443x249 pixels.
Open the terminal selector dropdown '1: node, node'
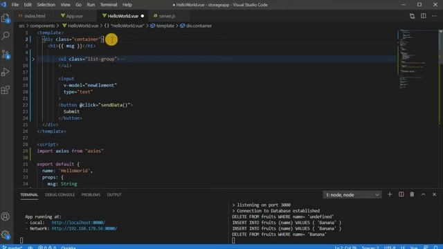[x=352, y=195]
